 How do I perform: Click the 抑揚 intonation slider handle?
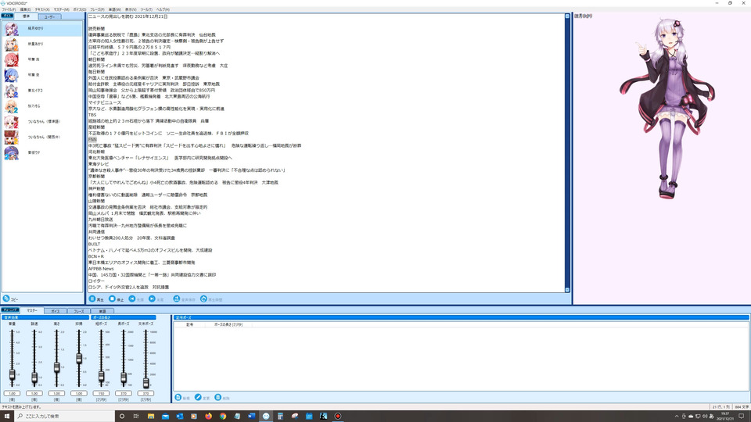pyautogui.click(x=79, y=358)
